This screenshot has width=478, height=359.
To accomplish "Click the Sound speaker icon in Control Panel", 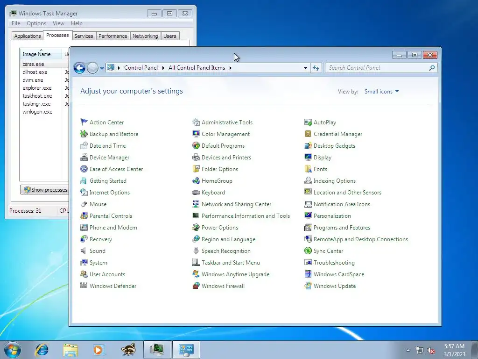I will [83, 251].
